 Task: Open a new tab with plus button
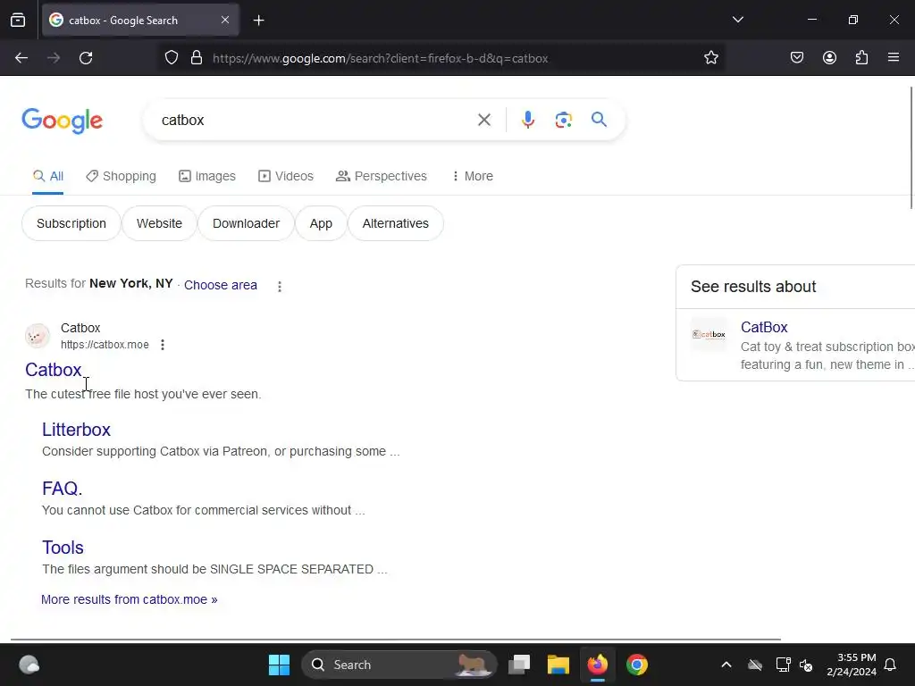(x=258, y=21)
